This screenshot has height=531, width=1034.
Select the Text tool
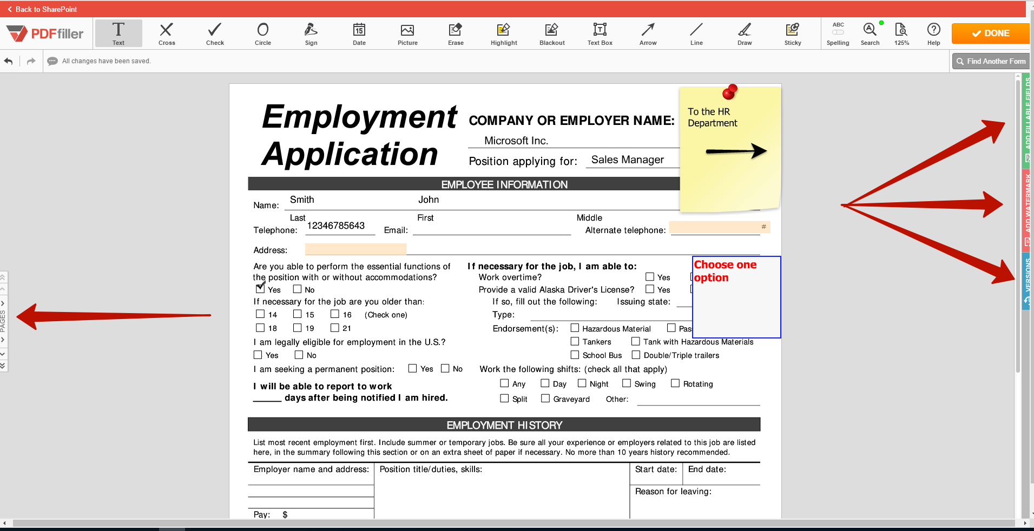pyautogui.click(x=118, y=33)
